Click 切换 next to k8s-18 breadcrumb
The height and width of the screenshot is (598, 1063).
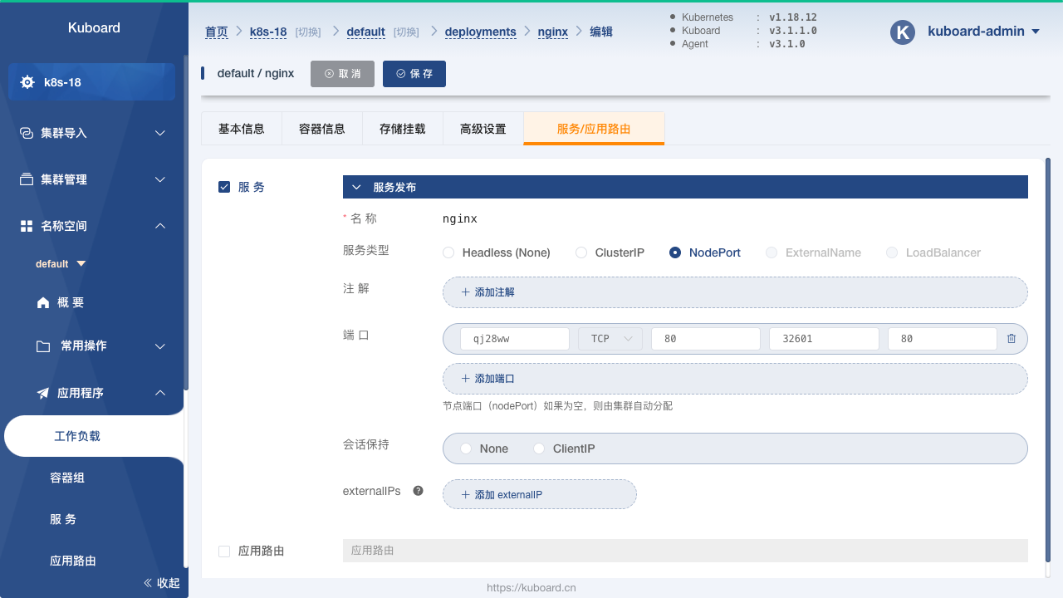[308, 32]
